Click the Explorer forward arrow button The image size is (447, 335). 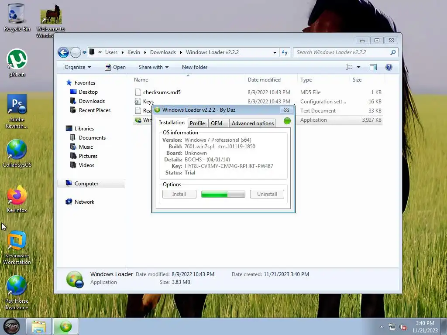click(x=76, y=52)
